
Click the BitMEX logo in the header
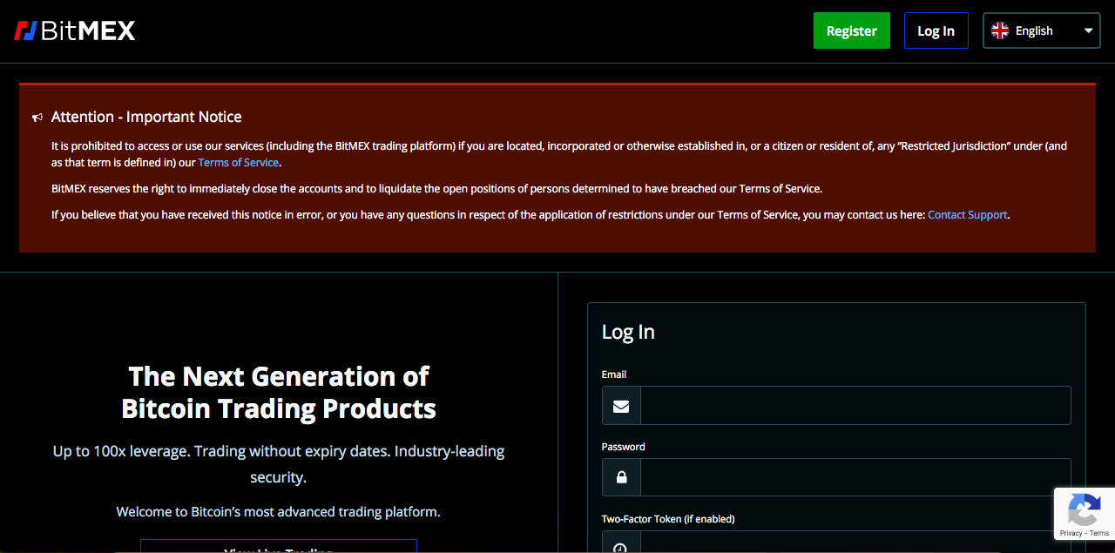(75, 31)
